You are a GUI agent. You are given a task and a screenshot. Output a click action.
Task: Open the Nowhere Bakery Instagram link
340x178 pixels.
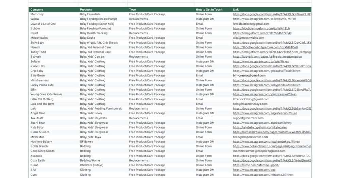coord(267,142)
